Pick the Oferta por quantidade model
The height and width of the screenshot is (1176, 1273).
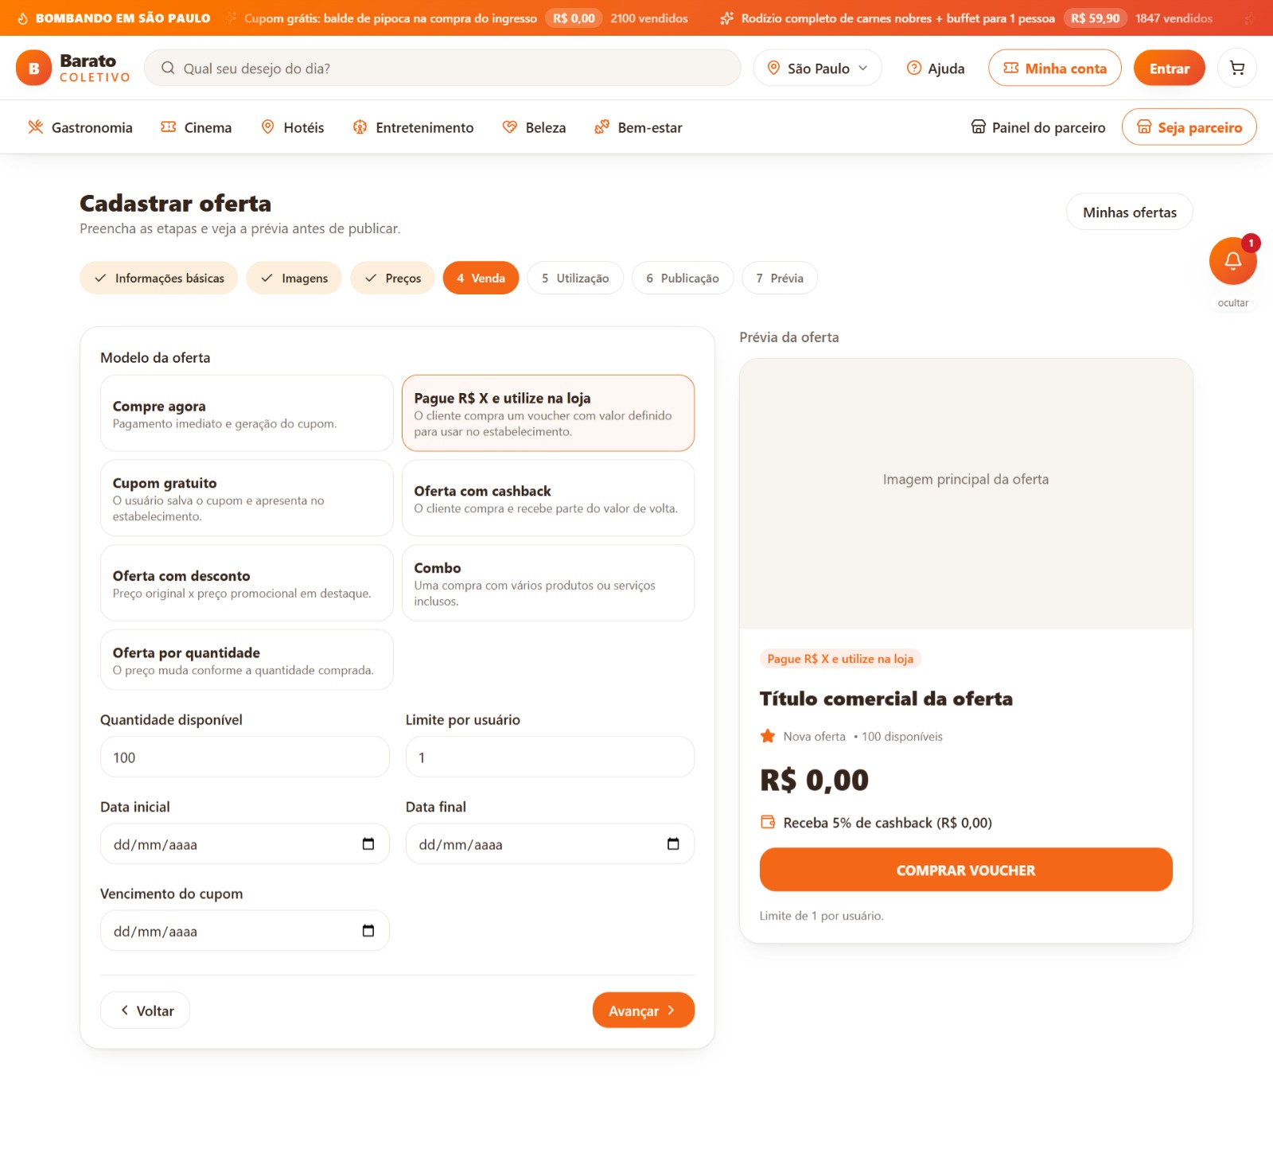(x=247, y=660)
